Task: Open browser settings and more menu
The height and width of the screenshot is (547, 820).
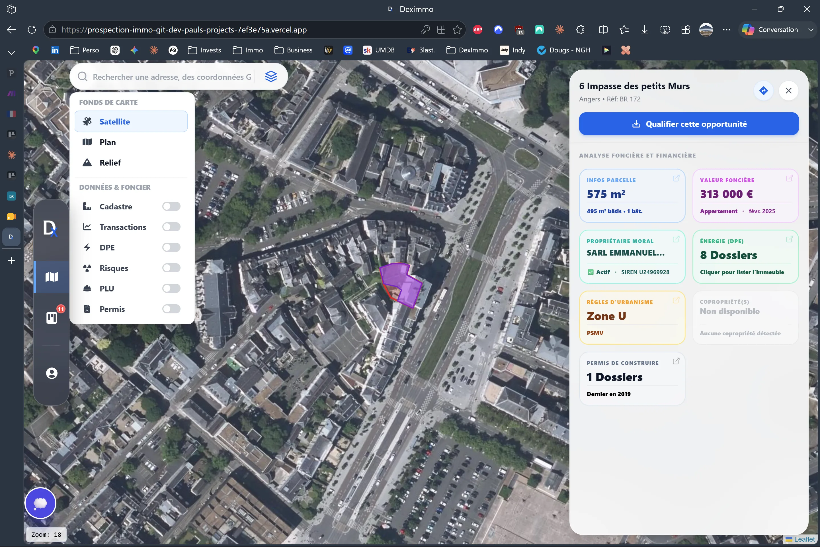Action: pos(727,30)
